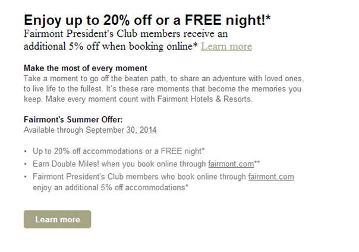Select the Make the most of every moment heading

(86, 68)
